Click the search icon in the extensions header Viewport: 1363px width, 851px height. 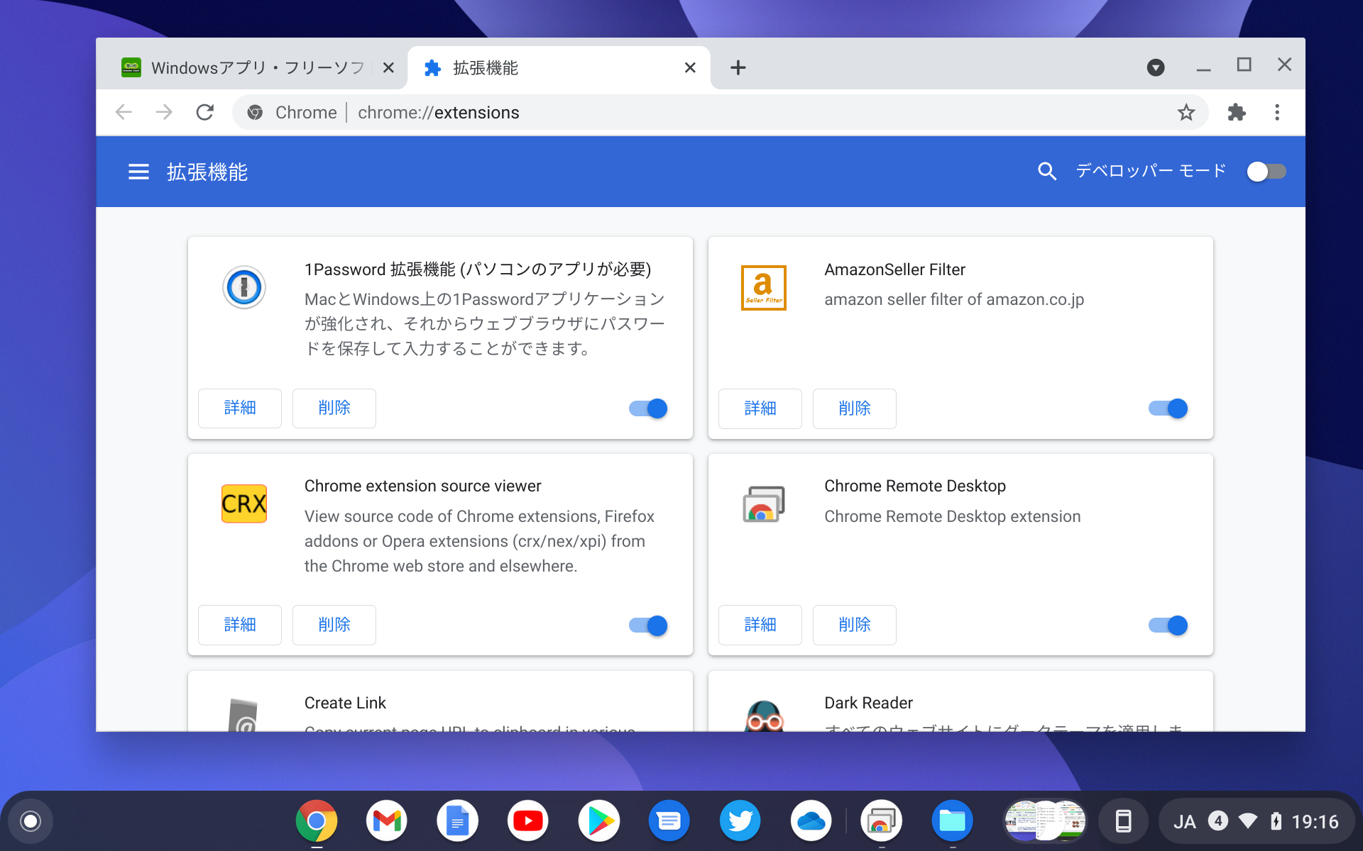[x=1046, y=172]
